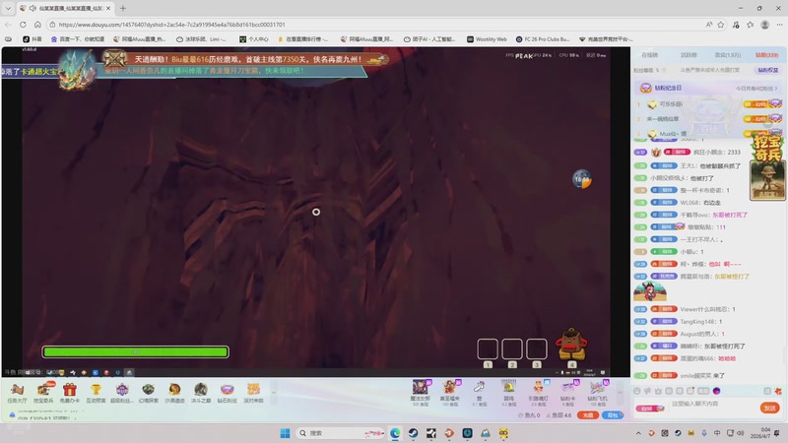Screen dimensions: 788x443
Task: Open the 派对来啦 party icon
Action: tap(253, 392)
